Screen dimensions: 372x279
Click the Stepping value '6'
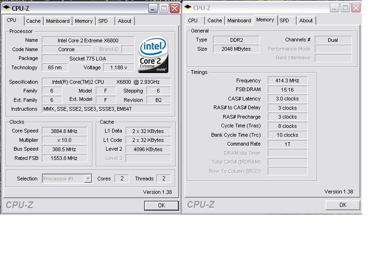tap(159, 91)
